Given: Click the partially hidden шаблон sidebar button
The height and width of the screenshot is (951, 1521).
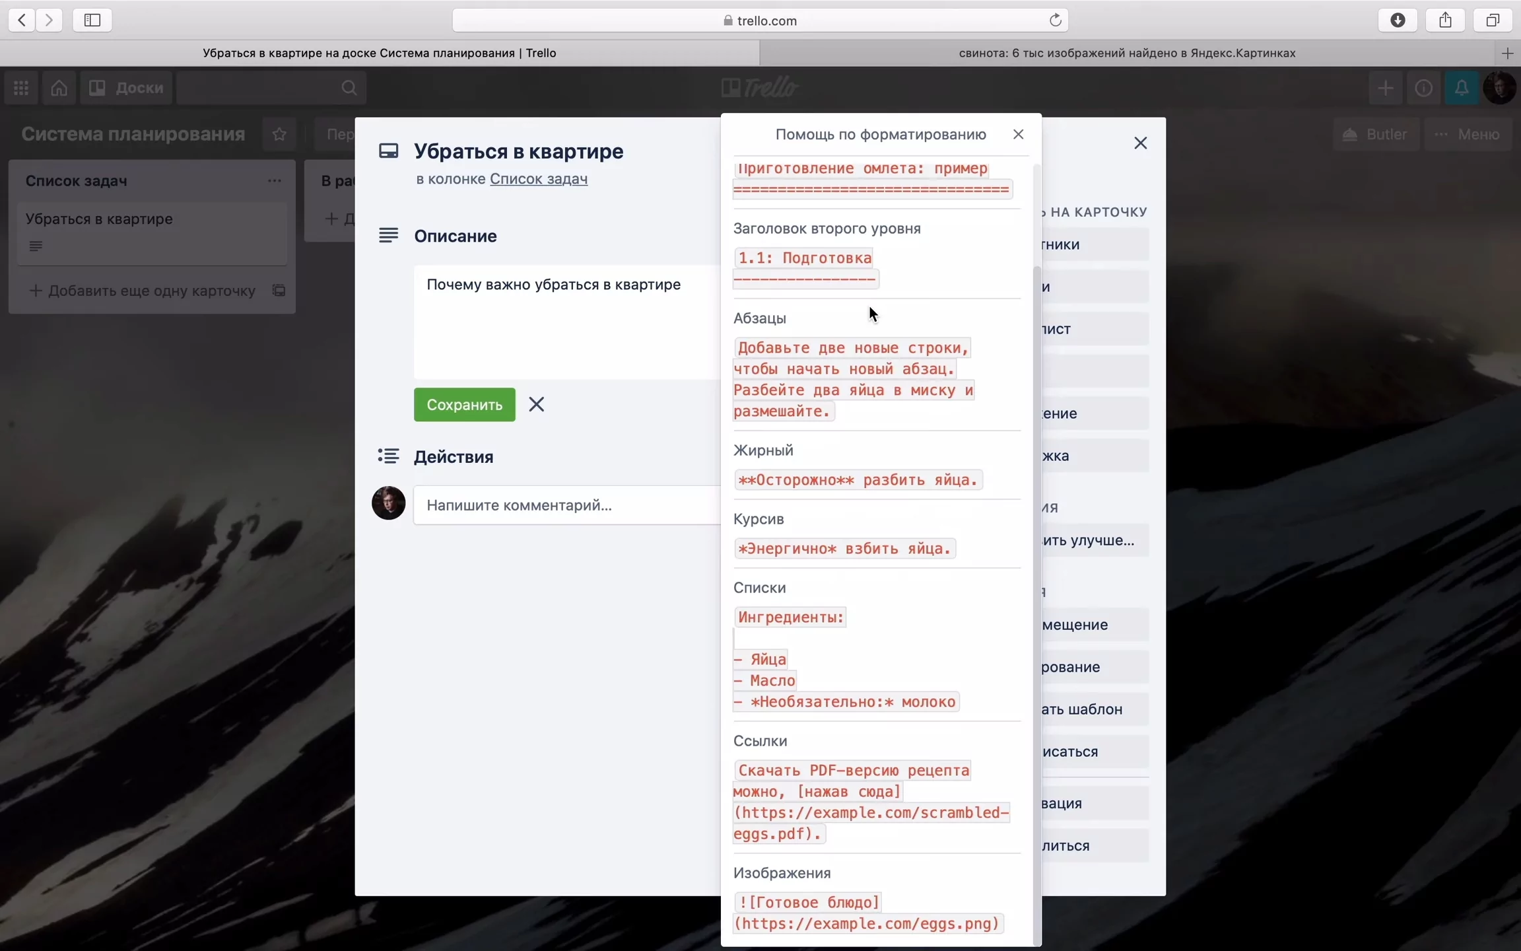Looking at the screenshot, I should point(1094,709).
